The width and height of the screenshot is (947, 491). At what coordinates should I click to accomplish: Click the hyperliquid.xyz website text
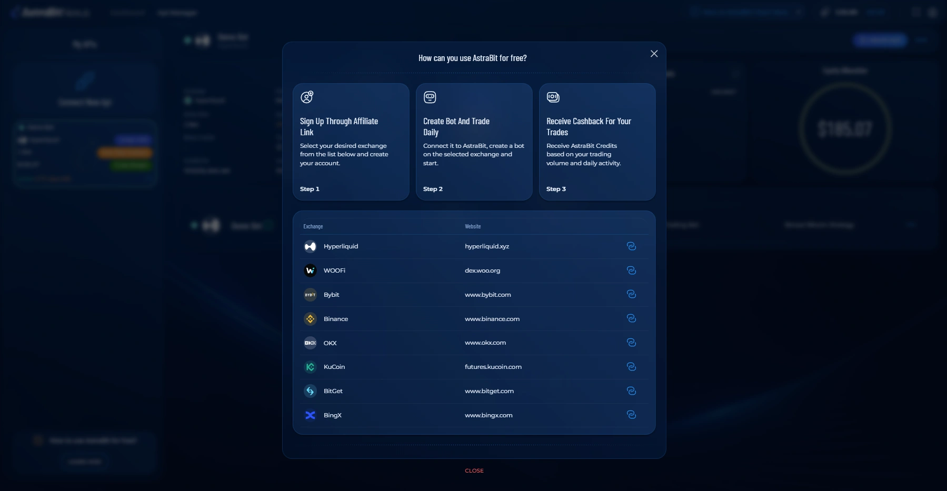click(x=487, y=246)
